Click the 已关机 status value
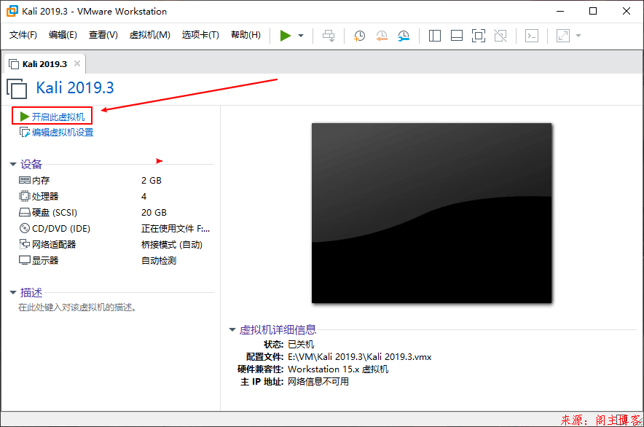 pyautogui.click(x=301, y=345)
